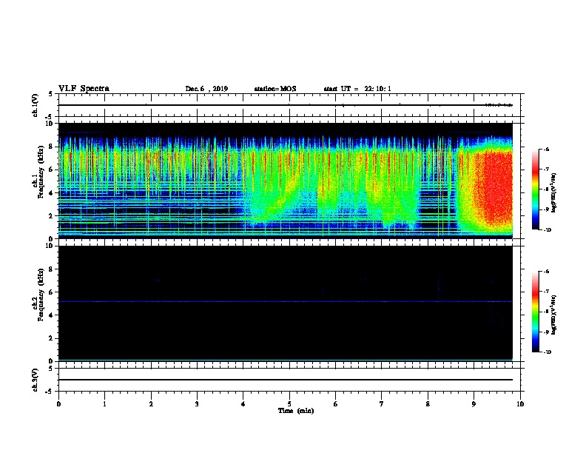
Task: Click the "9" tick label on the time axis
Action: click(x=474, y=404)
